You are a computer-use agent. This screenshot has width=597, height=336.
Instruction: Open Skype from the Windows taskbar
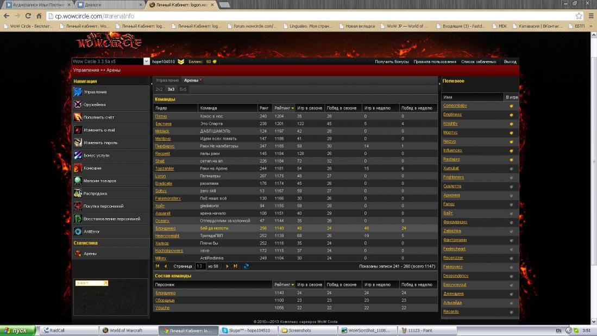(247, 330)
